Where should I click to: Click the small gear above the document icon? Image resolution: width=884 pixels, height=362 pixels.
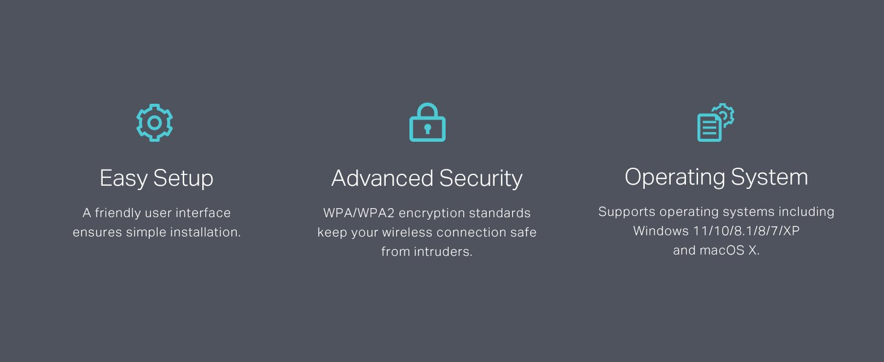click(724, 113)
